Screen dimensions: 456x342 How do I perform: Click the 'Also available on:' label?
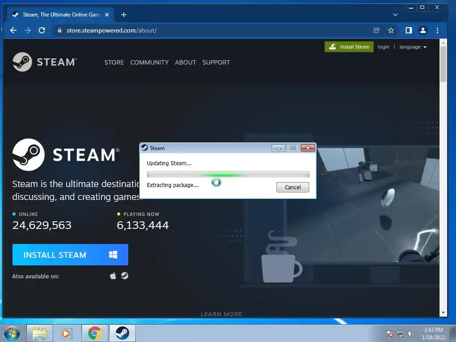click(x=36, y=276)
